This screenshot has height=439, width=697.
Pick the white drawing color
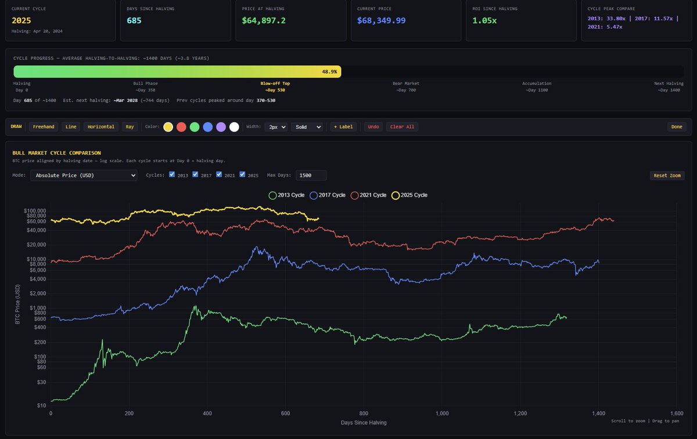234,126
